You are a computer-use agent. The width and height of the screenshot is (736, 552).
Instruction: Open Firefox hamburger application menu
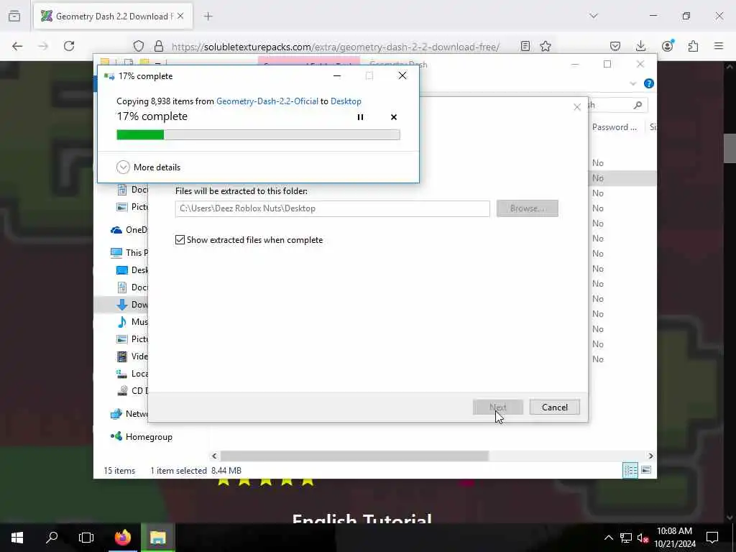pyautogui.click(x=719, y=46)
